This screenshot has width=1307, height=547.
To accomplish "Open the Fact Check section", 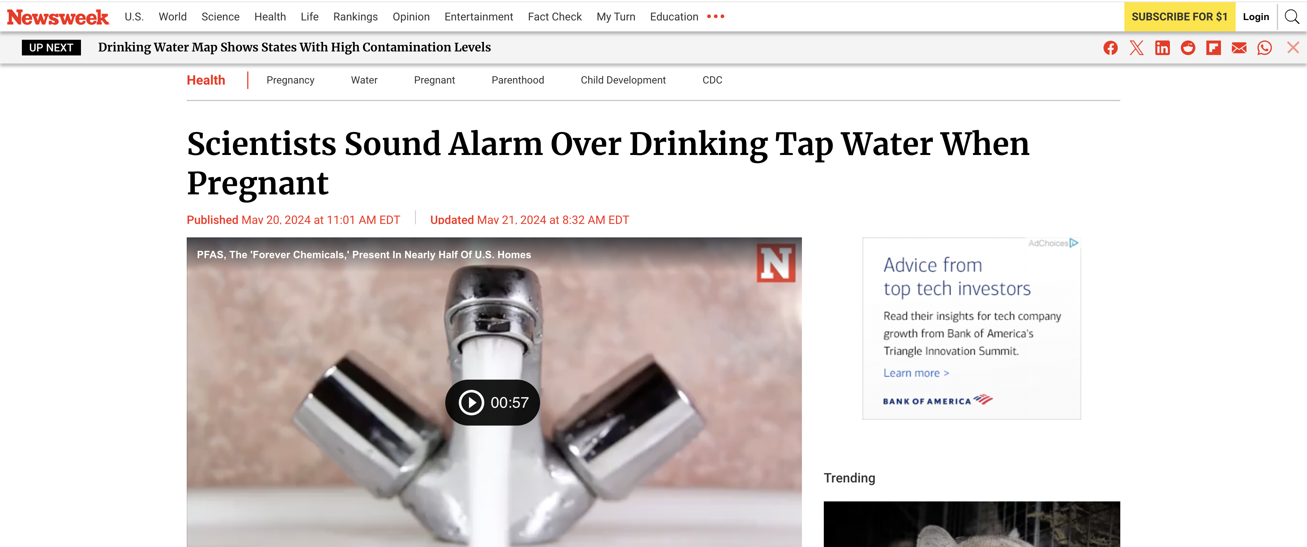I will (x=555, y=17).
